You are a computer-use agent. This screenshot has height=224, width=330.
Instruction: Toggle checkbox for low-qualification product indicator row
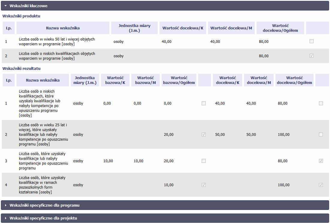(x=311, y=56)
